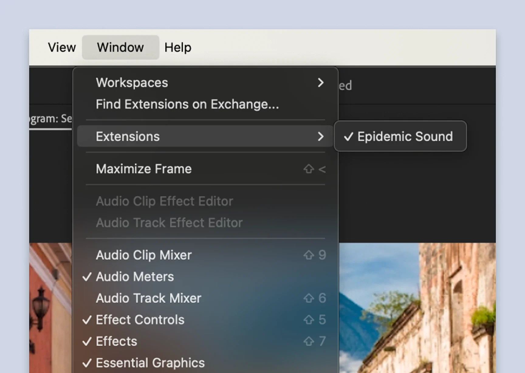Image resolution: width=525 pixels, height=373 pixels.
Task: Open the Audio Track Mixer panel
Action: [x=205, y=298]
